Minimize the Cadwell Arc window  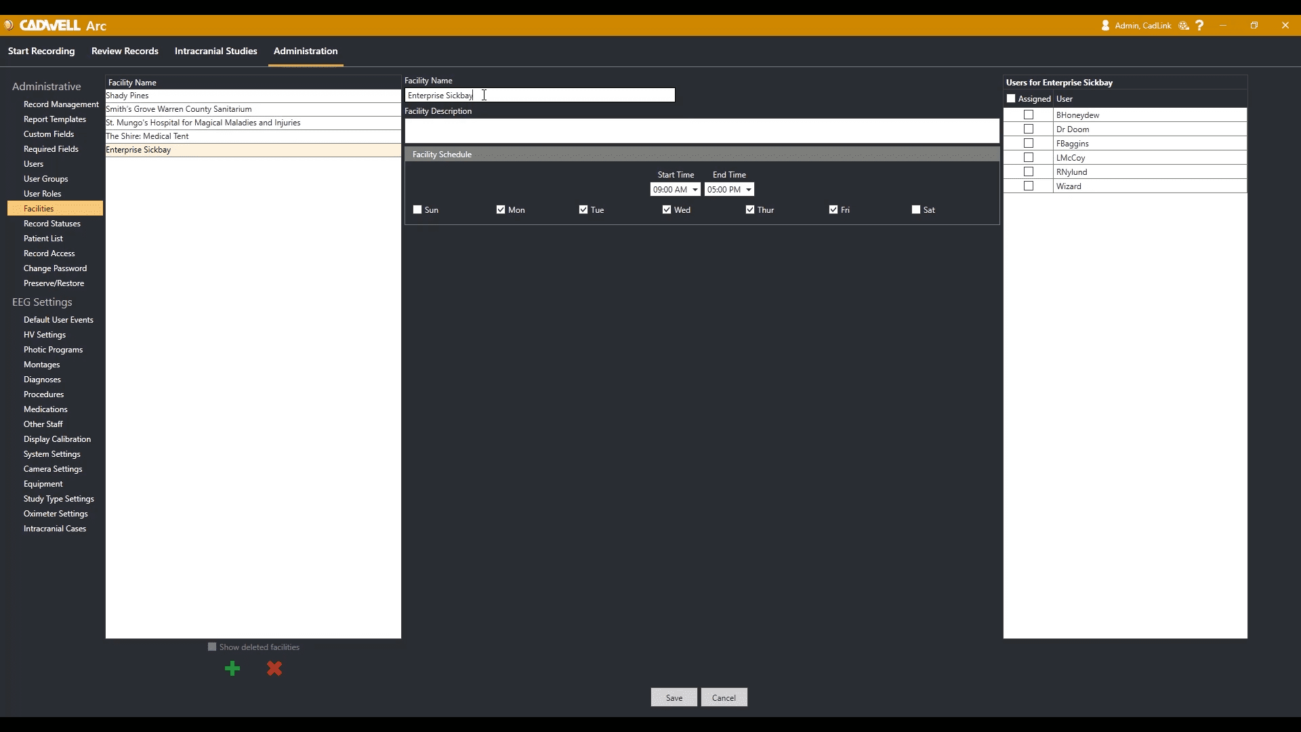1223,25
